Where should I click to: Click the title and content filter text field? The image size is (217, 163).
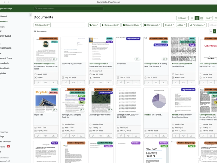coord(68,25)
